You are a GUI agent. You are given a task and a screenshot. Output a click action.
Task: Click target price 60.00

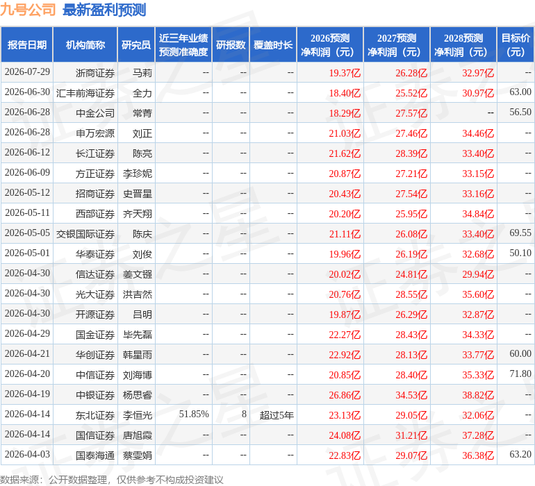tap(520, 353)
